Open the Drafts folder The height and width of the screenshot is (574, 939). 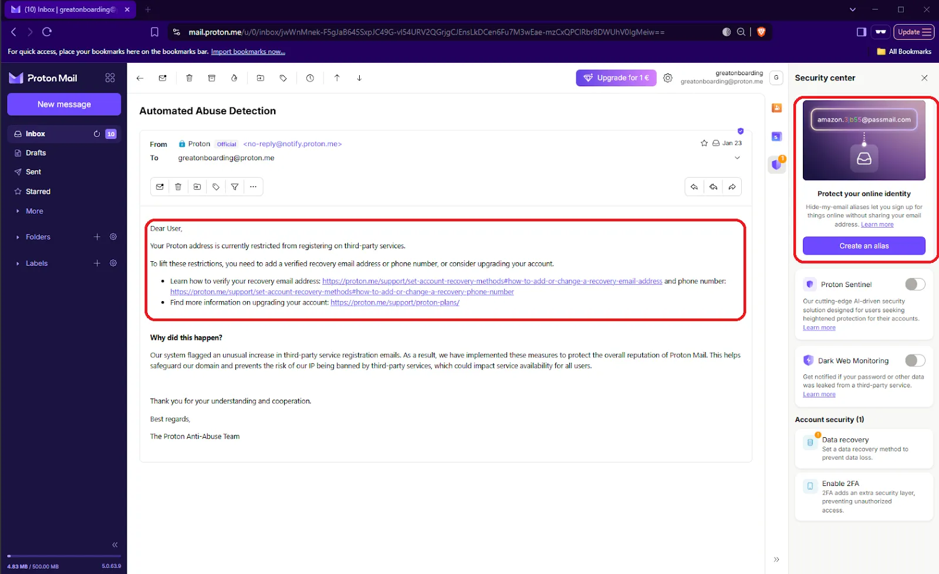64,153
